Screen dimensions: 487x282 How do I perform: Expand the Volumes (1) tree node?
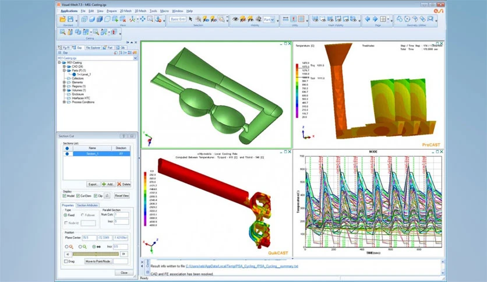[x=64, y=90]
